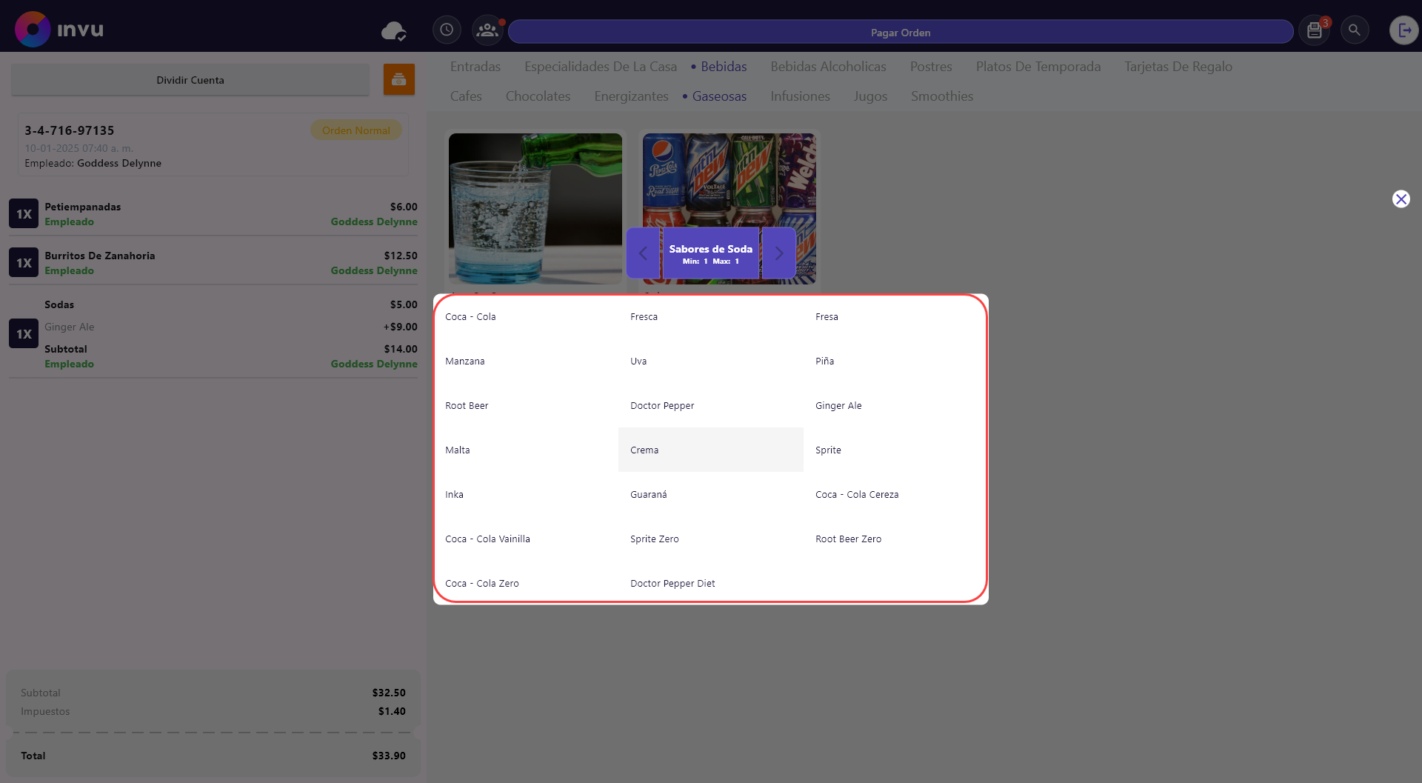Choose the Coca - Cola Cereza flavor

click(895, 494)
